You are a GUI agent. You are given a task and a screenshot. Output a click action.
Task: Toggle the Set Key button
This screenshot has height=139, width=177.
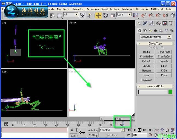tap(93, 135)
